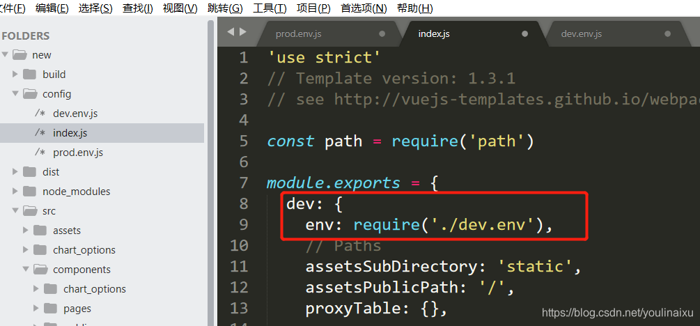Select the build folder icon
This screenshot has width=700, height=326.
coord(29,74)
